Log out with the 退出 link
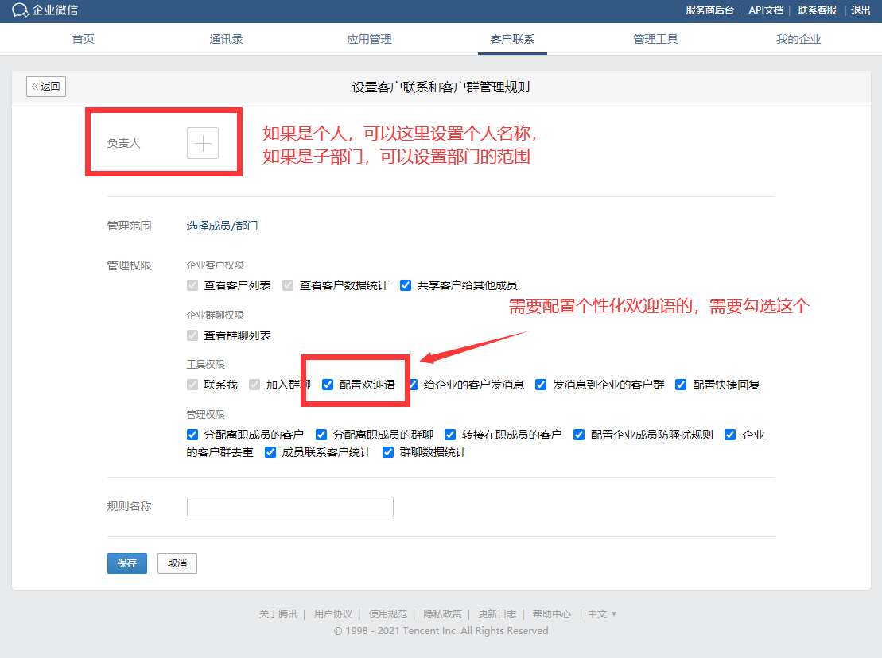The width and height of the screenshot is (882, 658). click(x=861, y=10)
